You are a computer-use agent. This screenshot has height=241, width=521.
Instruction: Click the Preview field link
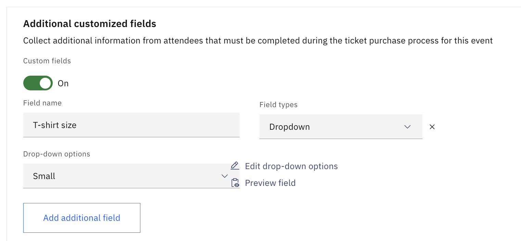coord(270,183)
